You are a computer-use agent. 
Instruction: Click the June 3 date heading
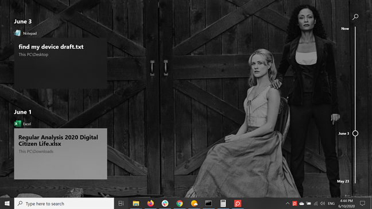[x=23, y=22]
